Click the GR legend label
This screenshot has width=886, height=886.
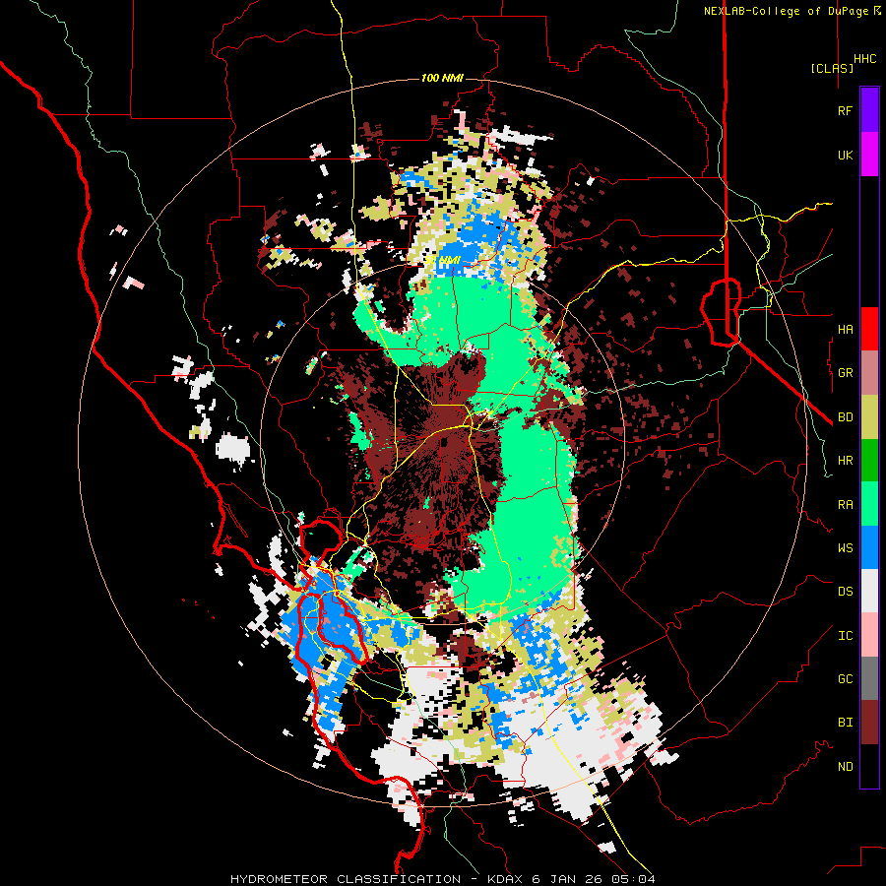pyautogui.click(x=845, y=373)
